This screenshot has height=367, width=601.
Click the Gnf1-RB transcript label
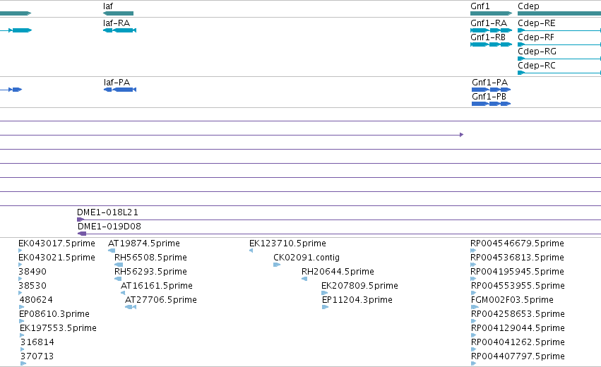pyautogui.click(x=488, y=37)
